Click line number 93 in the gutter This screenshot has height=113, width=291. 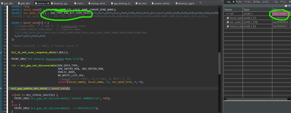[5, 88]
